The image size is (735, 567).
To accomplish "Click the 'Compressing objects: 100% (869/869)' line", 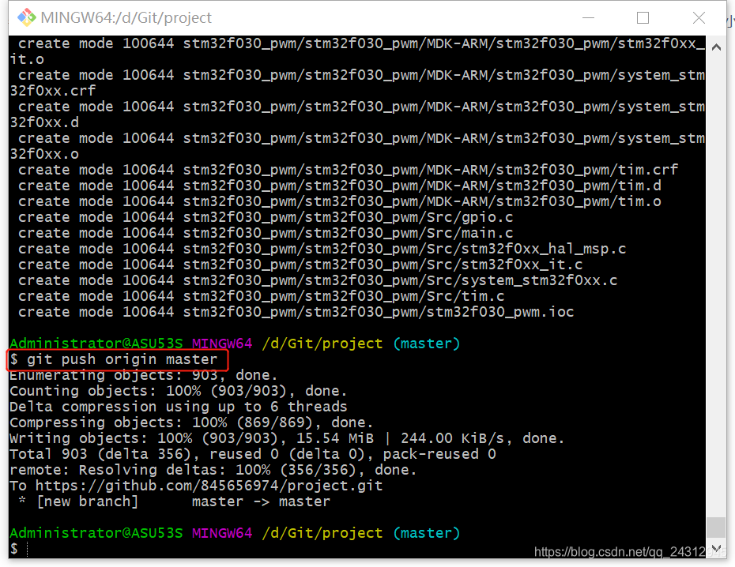I will pyautogui.click(x=191, y=422).
